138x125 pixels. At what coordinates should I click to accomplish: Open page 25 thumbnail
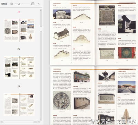(19, 68)
